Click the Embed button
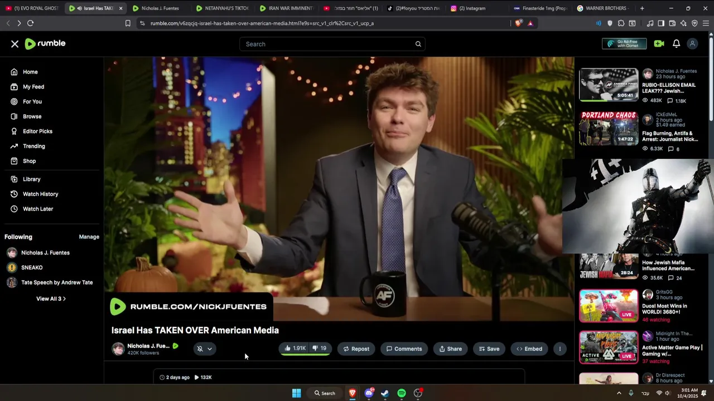The height and width of the screenshot is (401, 714). coord(529,349)
